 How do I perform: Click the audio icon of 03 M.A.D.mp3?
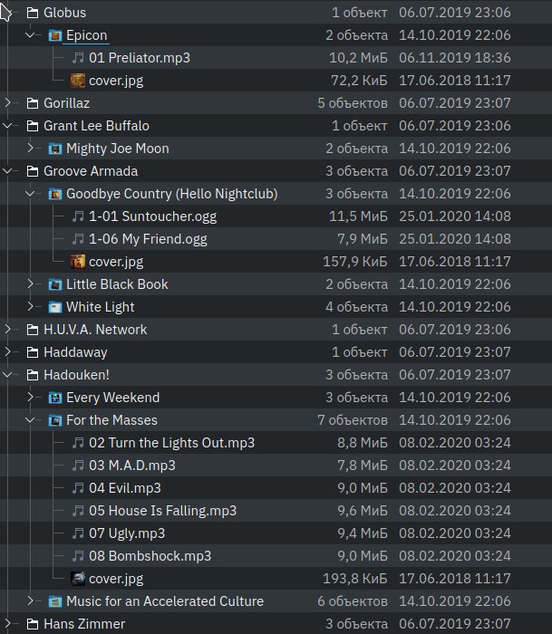pyautogui.click(x=78, y=466)
